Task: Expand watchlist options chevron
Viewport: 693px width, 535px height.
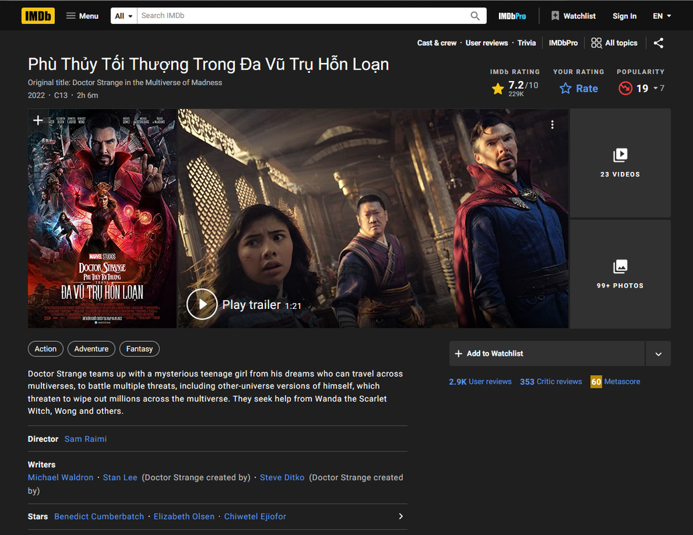Action: [658, 353]
